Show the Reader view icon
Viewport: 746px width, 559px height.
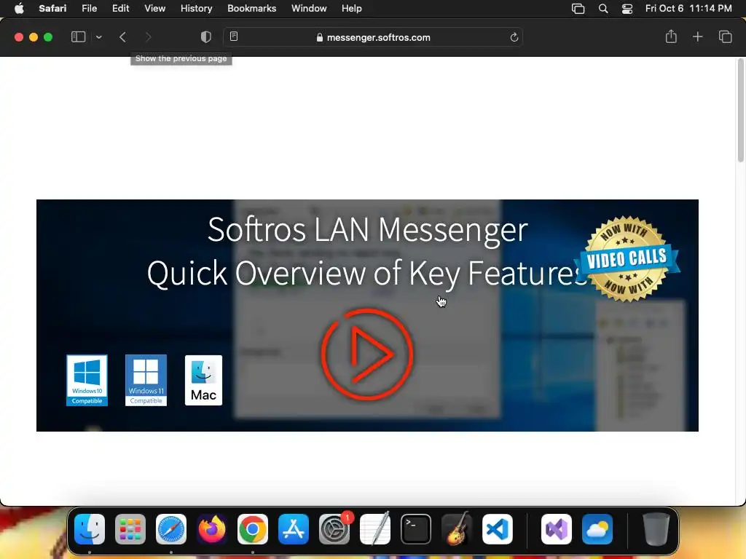(234, 36)
